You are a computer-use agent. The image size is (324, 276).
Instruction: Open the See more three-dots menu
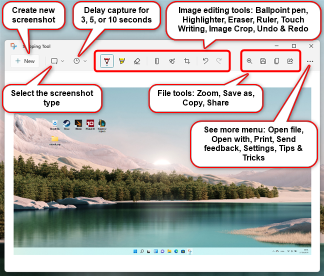pos(310,61)
